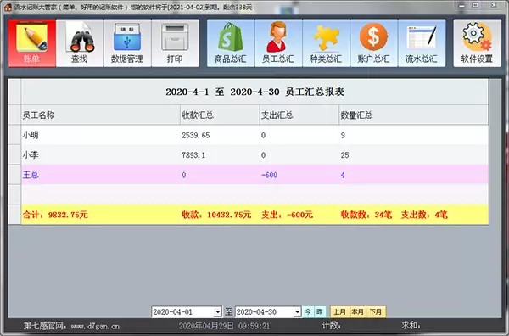Select the 王总 employee row name
The width and height of the screenshot is (509, 336).
tap(31, 175)
